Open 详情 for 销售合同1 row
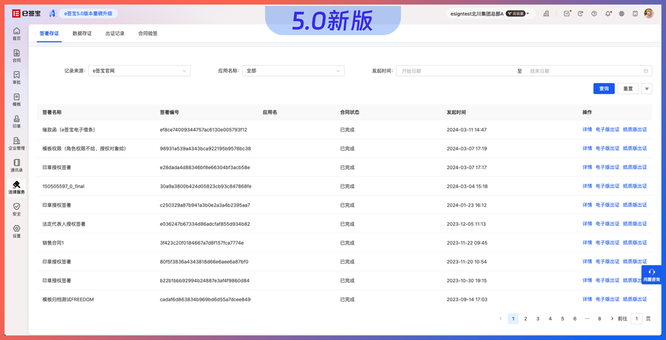The image size is (666, 340). [587, 243]
